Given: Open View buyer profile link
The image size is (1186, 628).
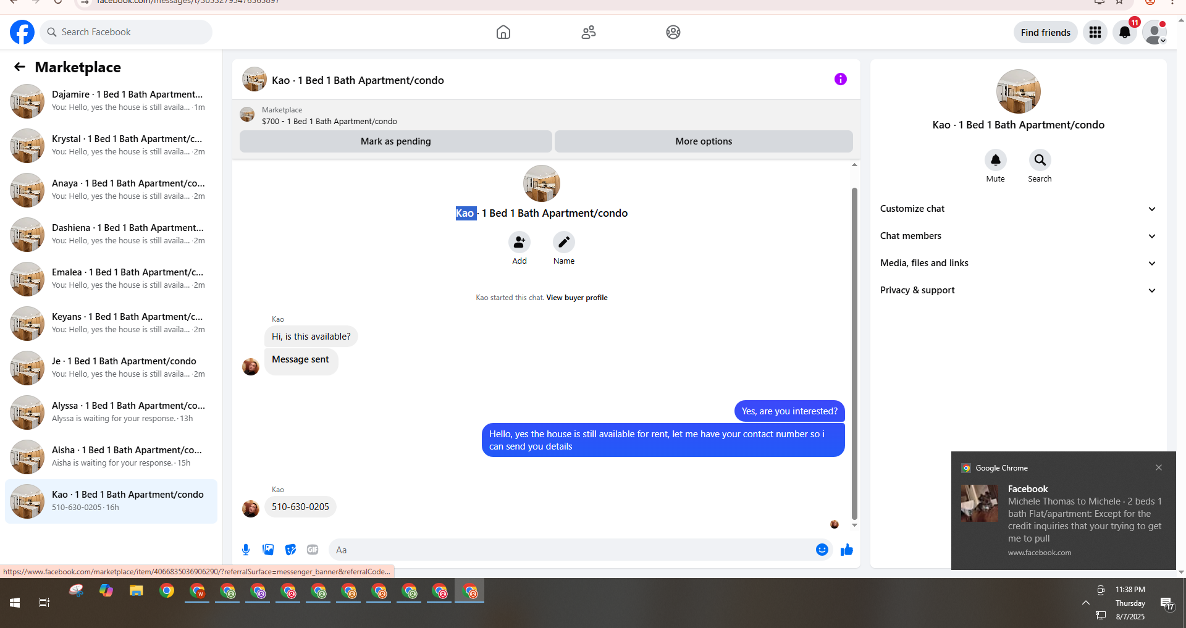Looking at the screenshot, I should tap(577, 298).
